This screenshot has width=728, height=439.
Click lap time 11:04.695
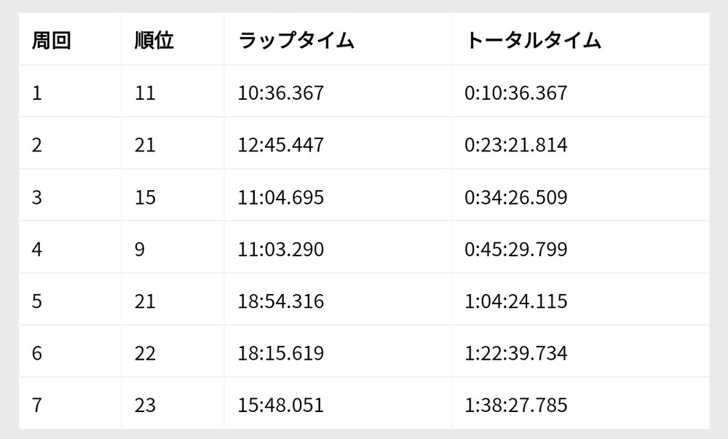point(281,197)
